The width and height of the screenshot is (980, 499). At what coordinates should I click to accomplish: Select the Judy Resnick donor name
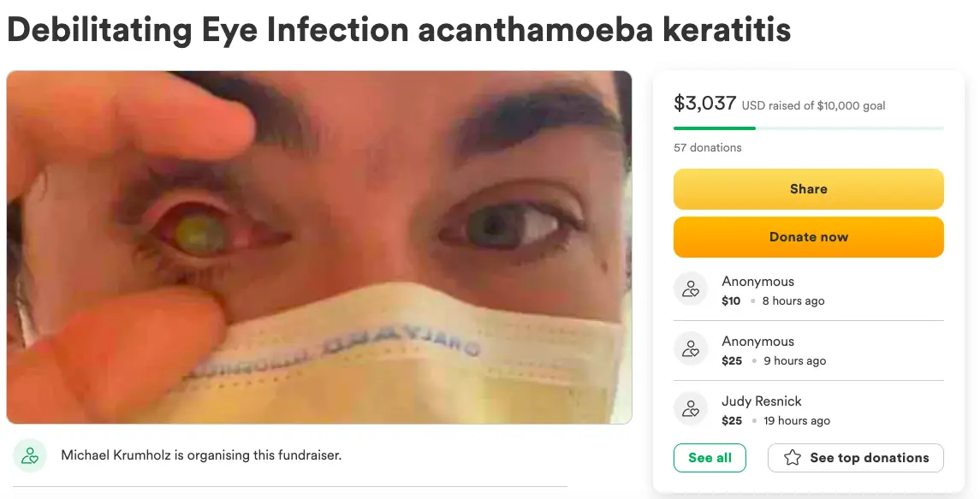click(x=761, y=401)
